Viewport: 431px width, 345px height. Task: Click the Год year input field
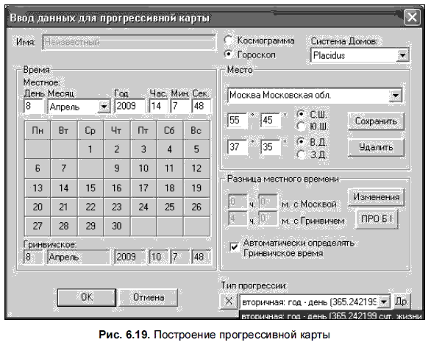[129, 106]
